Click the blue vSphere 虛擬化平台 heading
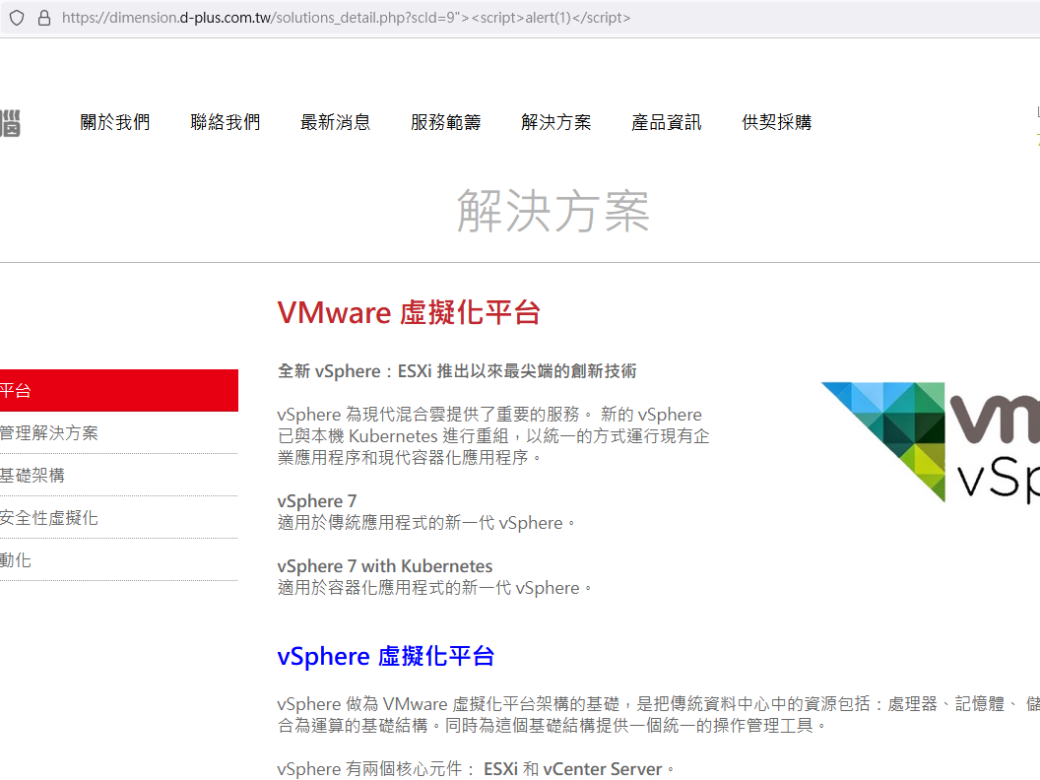The height and width of the screenshot is (780, 1040). tap(386, 656)
